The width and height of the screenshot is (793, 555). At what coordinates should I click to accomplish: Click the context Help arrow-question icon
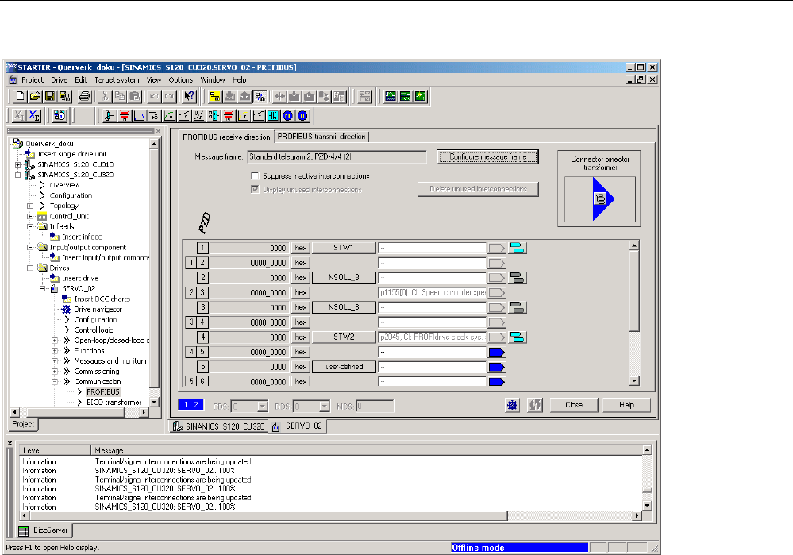(x=189, y=96)
